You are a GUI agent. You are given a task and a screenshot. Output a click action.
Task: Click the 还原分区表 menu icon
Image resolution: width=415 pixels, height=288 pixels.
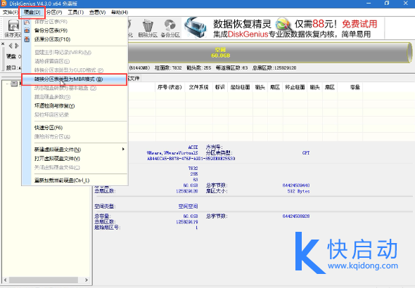(x=27, y=39)
